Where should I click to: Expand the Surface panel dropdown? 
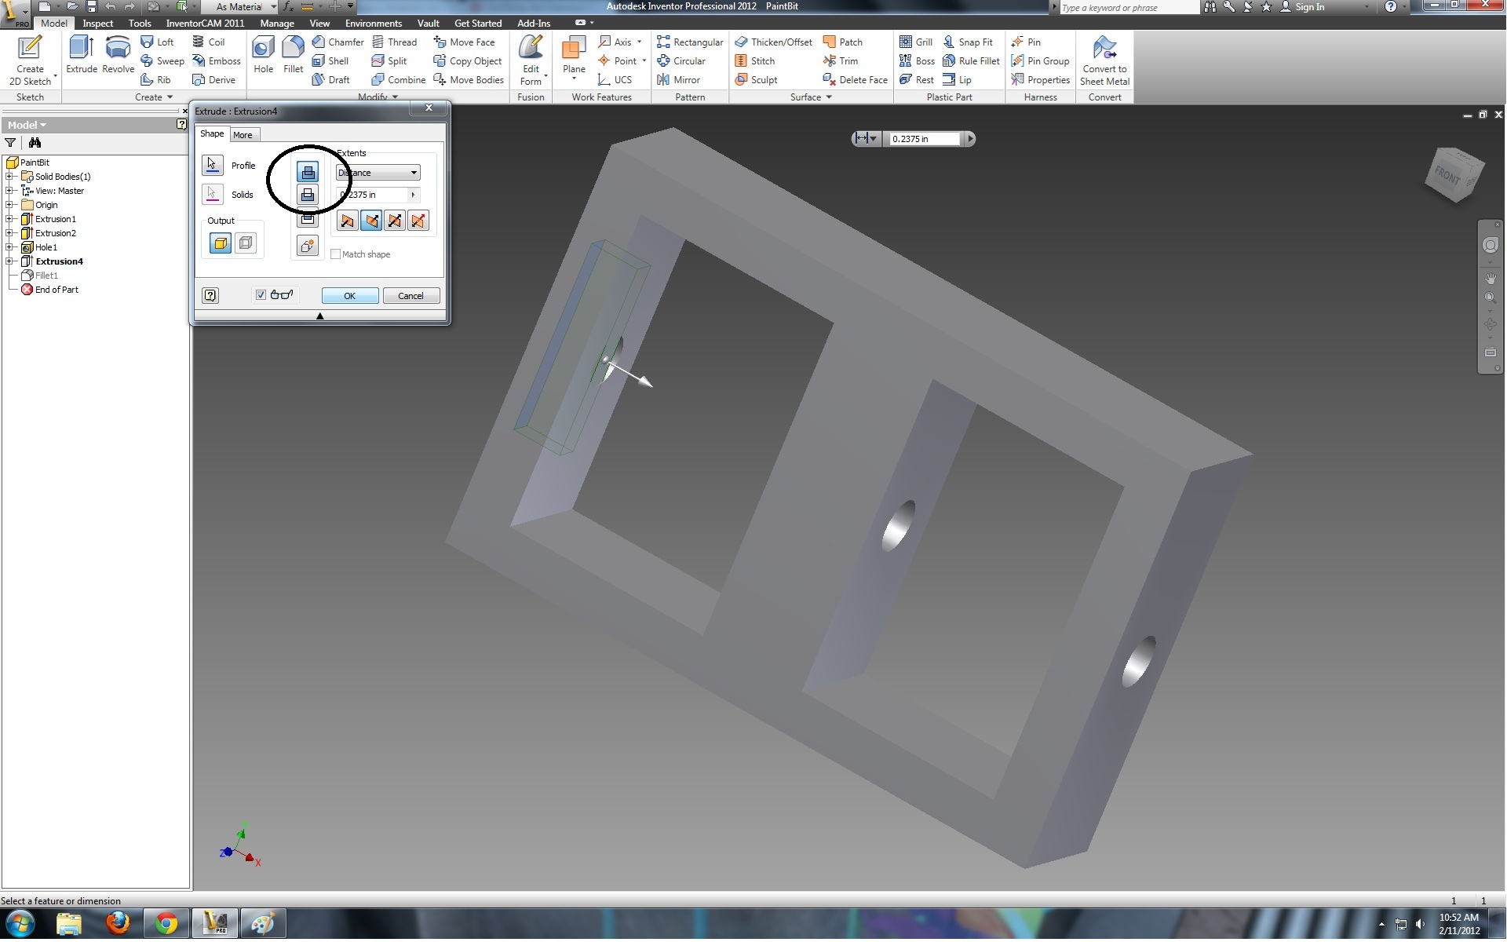[811, 97]
